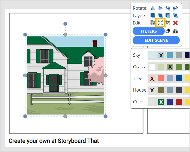Click the right-middle edge handle
The width and height of the screenshot is (190, 152).
click(106, 75)
